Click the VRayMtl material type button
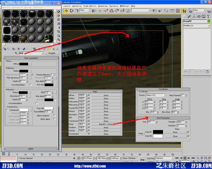Viewport: 212px width, 169px height. click(x=52, y=53)
